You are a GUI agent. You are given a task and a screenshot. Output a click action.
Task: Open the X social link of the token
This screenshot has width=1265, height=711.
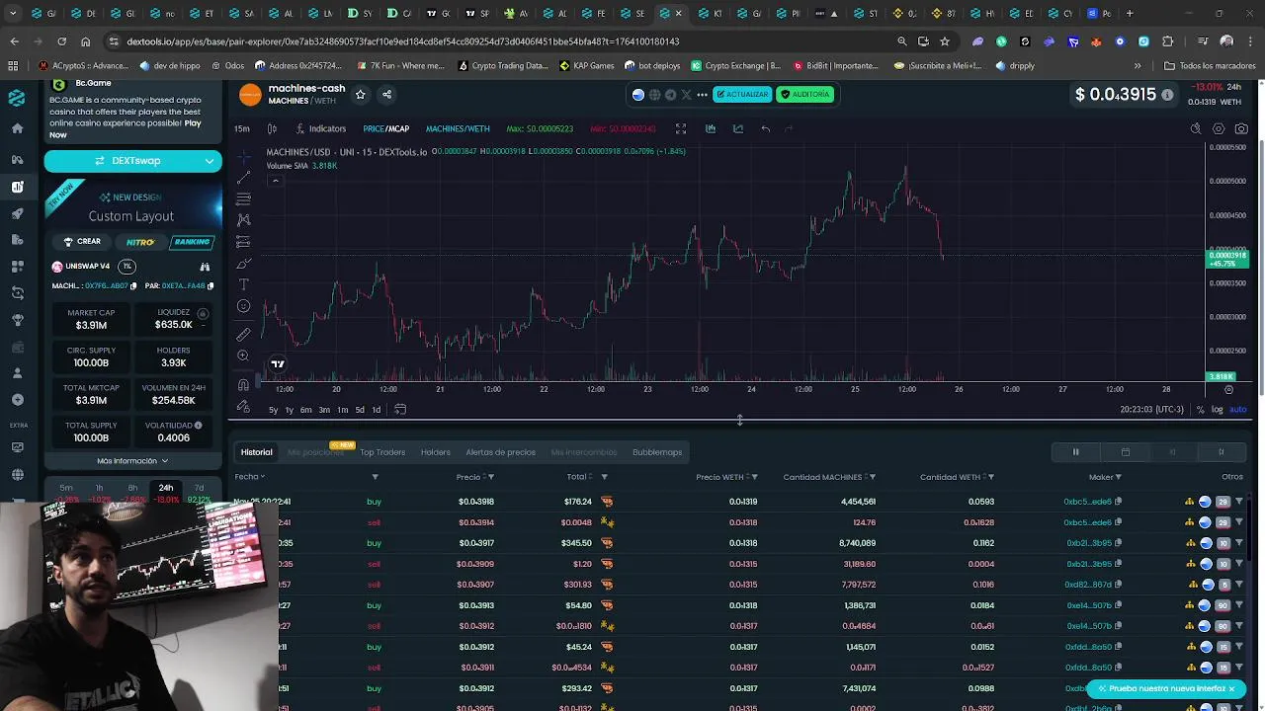pos(686,95)
